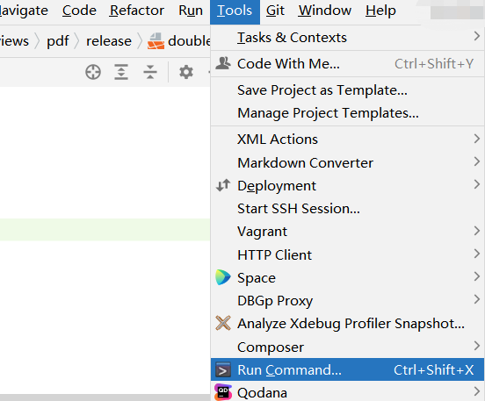Select Space menu entry
The width and height of the screenshot is (485, 401).
coord(347,278)
